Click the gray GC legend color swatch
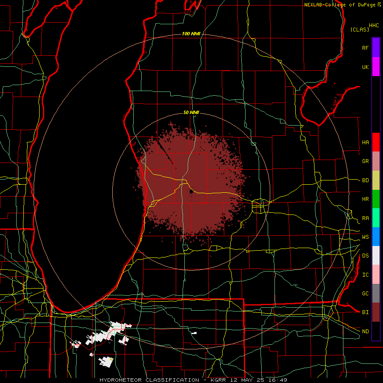Screen dimensions: 383x383 pos(376,293)
